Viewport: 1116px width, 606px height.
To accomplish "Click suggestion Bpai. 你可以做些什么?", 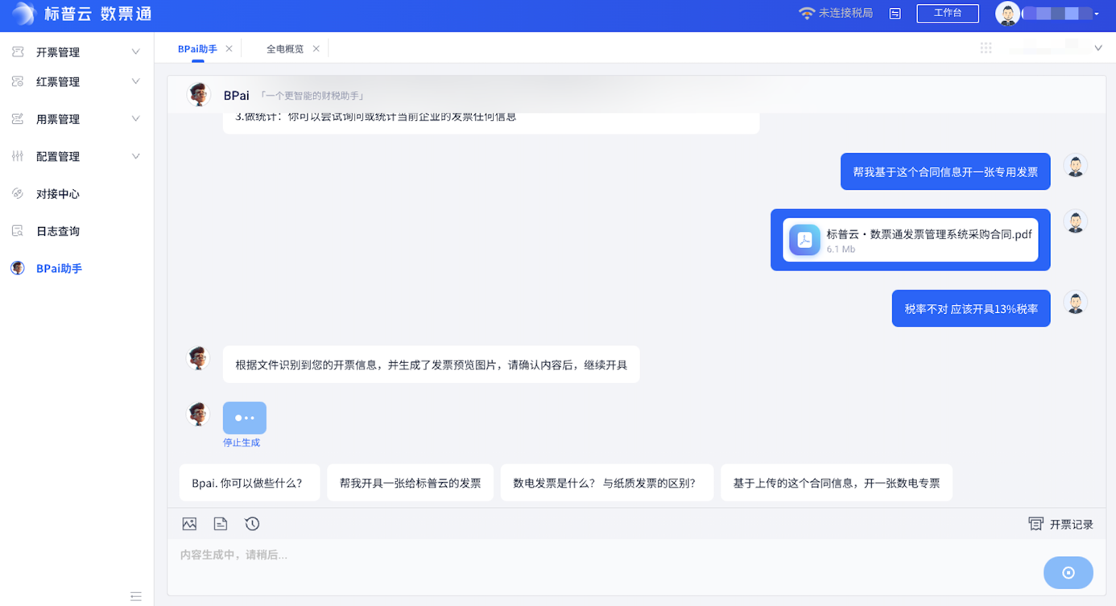I will [x=250, y=483].
